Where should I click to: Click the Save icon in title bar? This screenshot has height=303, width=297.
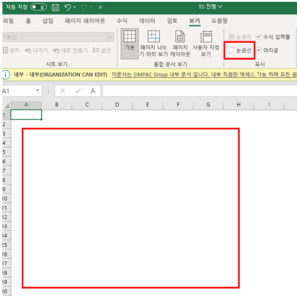[x=55, y=7]
